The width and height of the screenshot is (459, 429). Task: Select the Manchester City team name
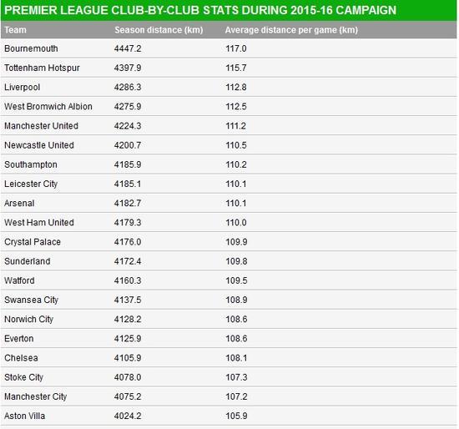[36, 396]
